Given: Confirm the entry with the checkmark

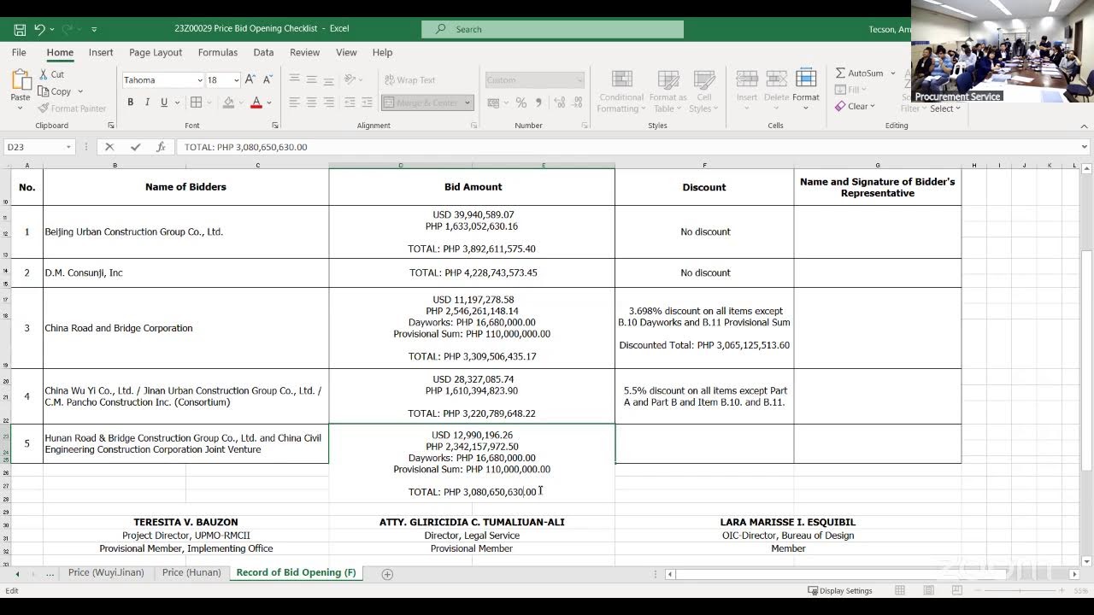Looking at the screenshot, I should 135,147.
